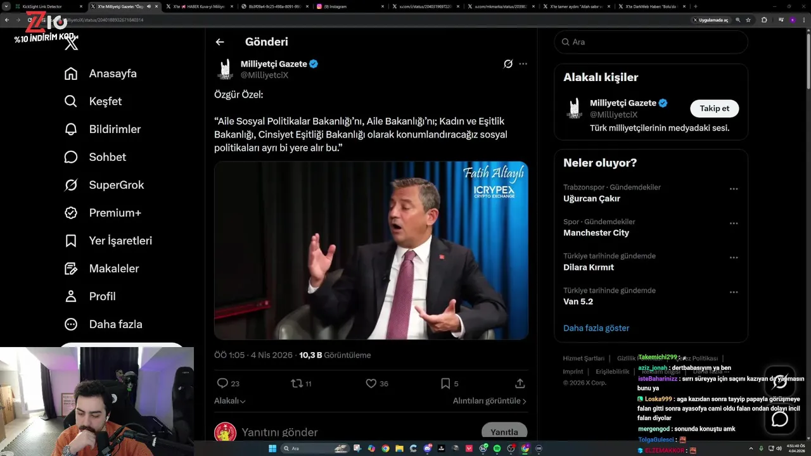Expand the Alakalı replies sort dropdown
The image size is (811, 456).
(x=230, y=401)
